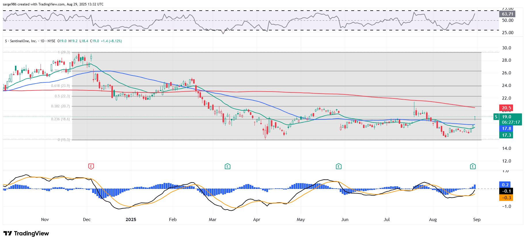Select the 0.618 (23.9) Fibonacci level label
This screenshot has height=242, width=526.
pos(60,86)
